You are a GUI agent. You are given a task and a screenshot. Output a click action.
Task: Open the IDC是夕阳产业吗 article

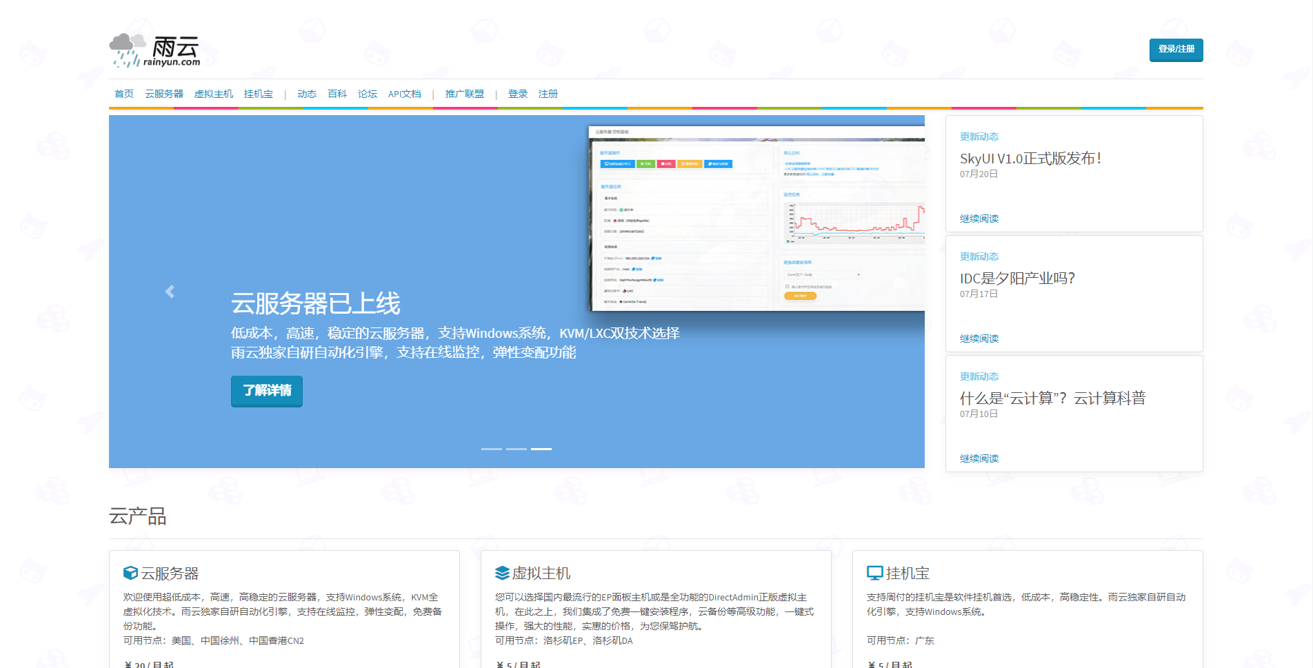1016,278
